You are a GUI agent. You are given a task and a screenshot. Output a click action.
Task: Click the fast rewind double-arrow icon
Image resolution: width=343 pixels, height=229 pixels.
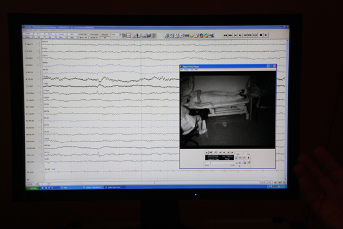[225, 35]
